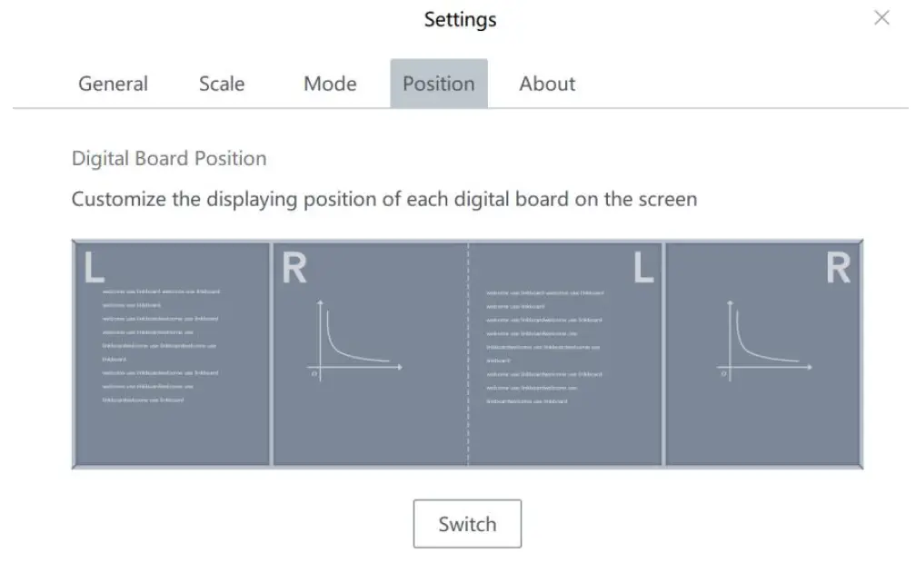The image size is (916, 573).
Task: Switch to the General tab
Action: point(113,84)
